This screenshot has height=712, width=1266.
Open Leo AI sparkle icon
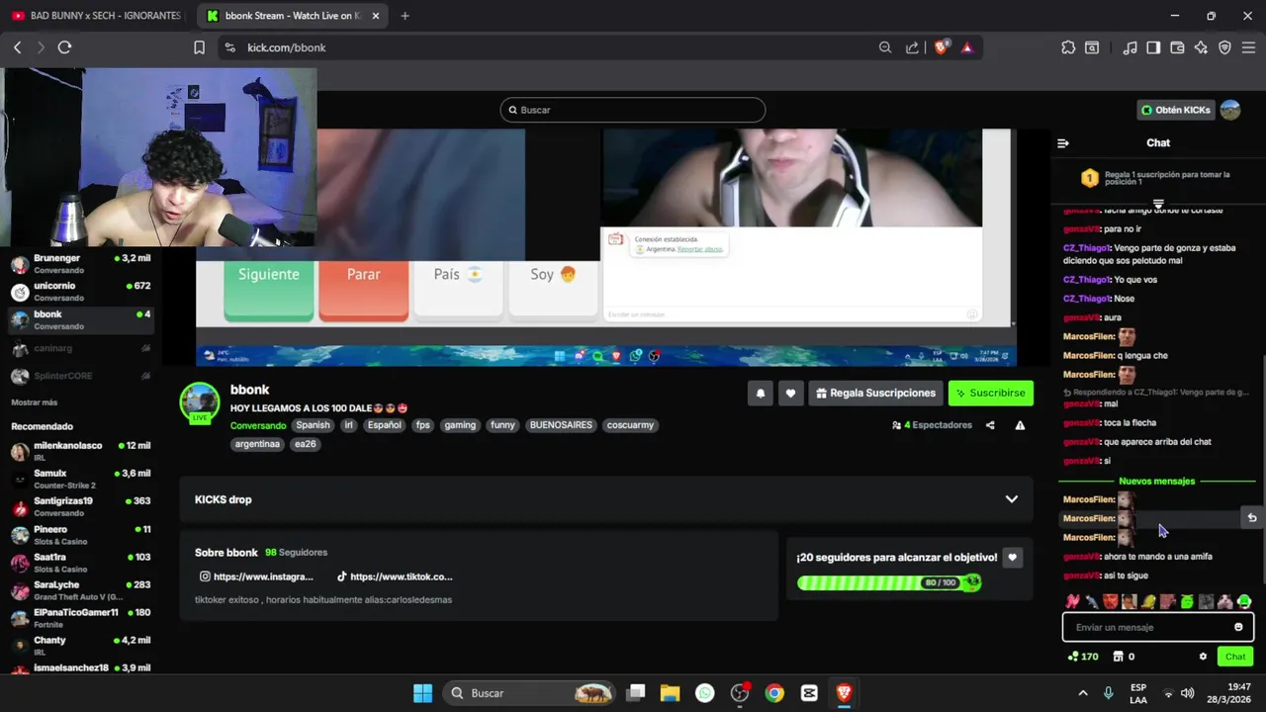(1201, 47)
